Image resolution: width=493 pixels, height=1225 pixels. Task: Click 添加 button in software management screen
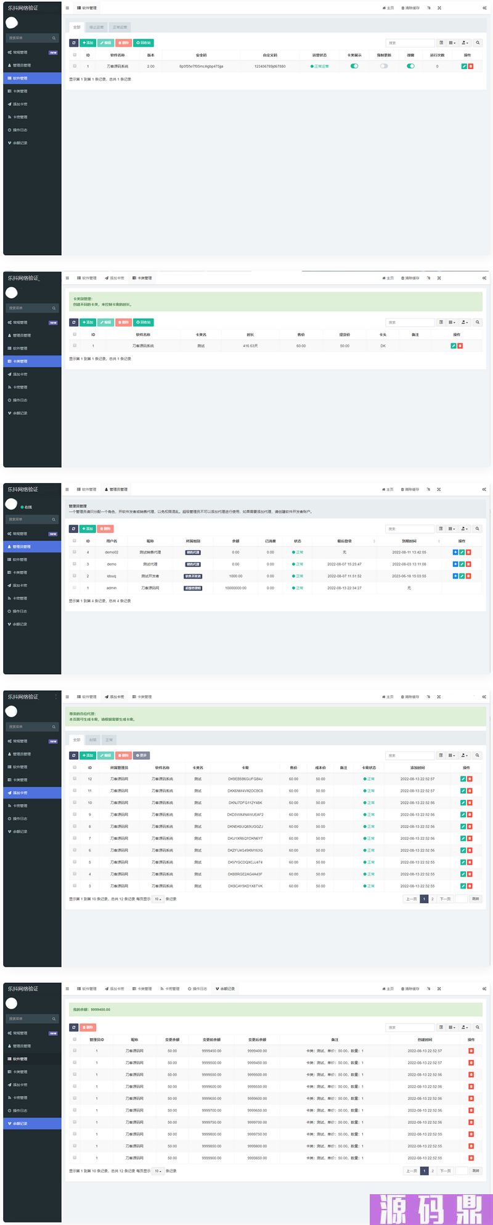coord(88,43)
